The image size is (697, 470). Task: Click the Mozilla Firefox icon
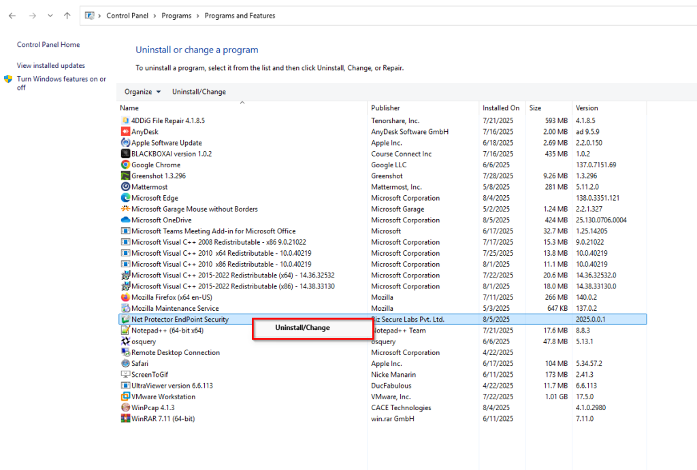point(125,297)
